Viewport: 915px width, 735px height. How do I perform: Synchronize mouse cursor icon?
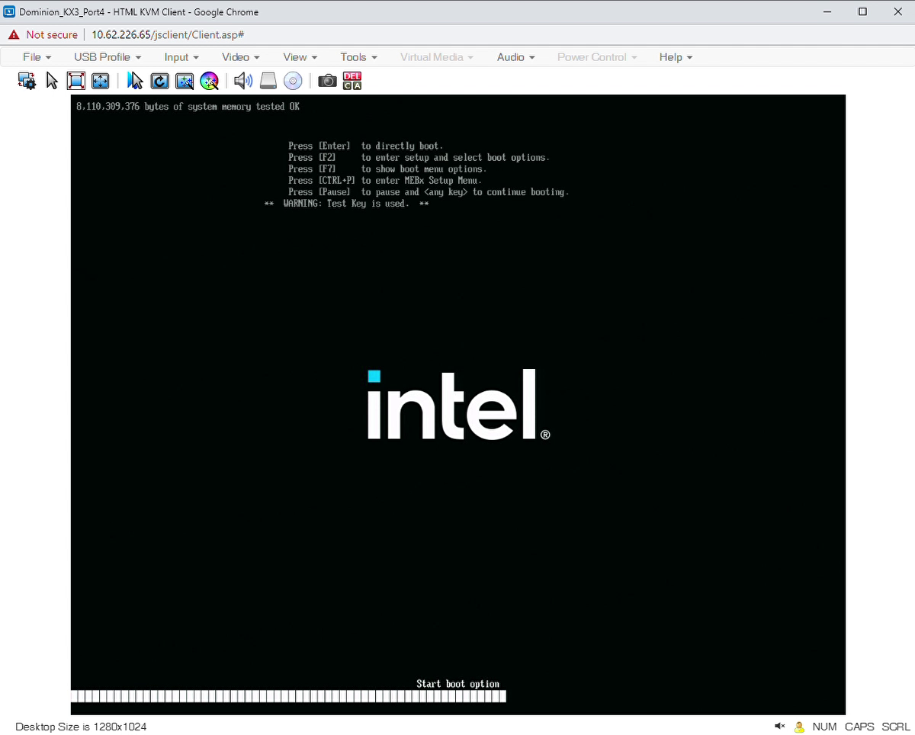point(135,81)
